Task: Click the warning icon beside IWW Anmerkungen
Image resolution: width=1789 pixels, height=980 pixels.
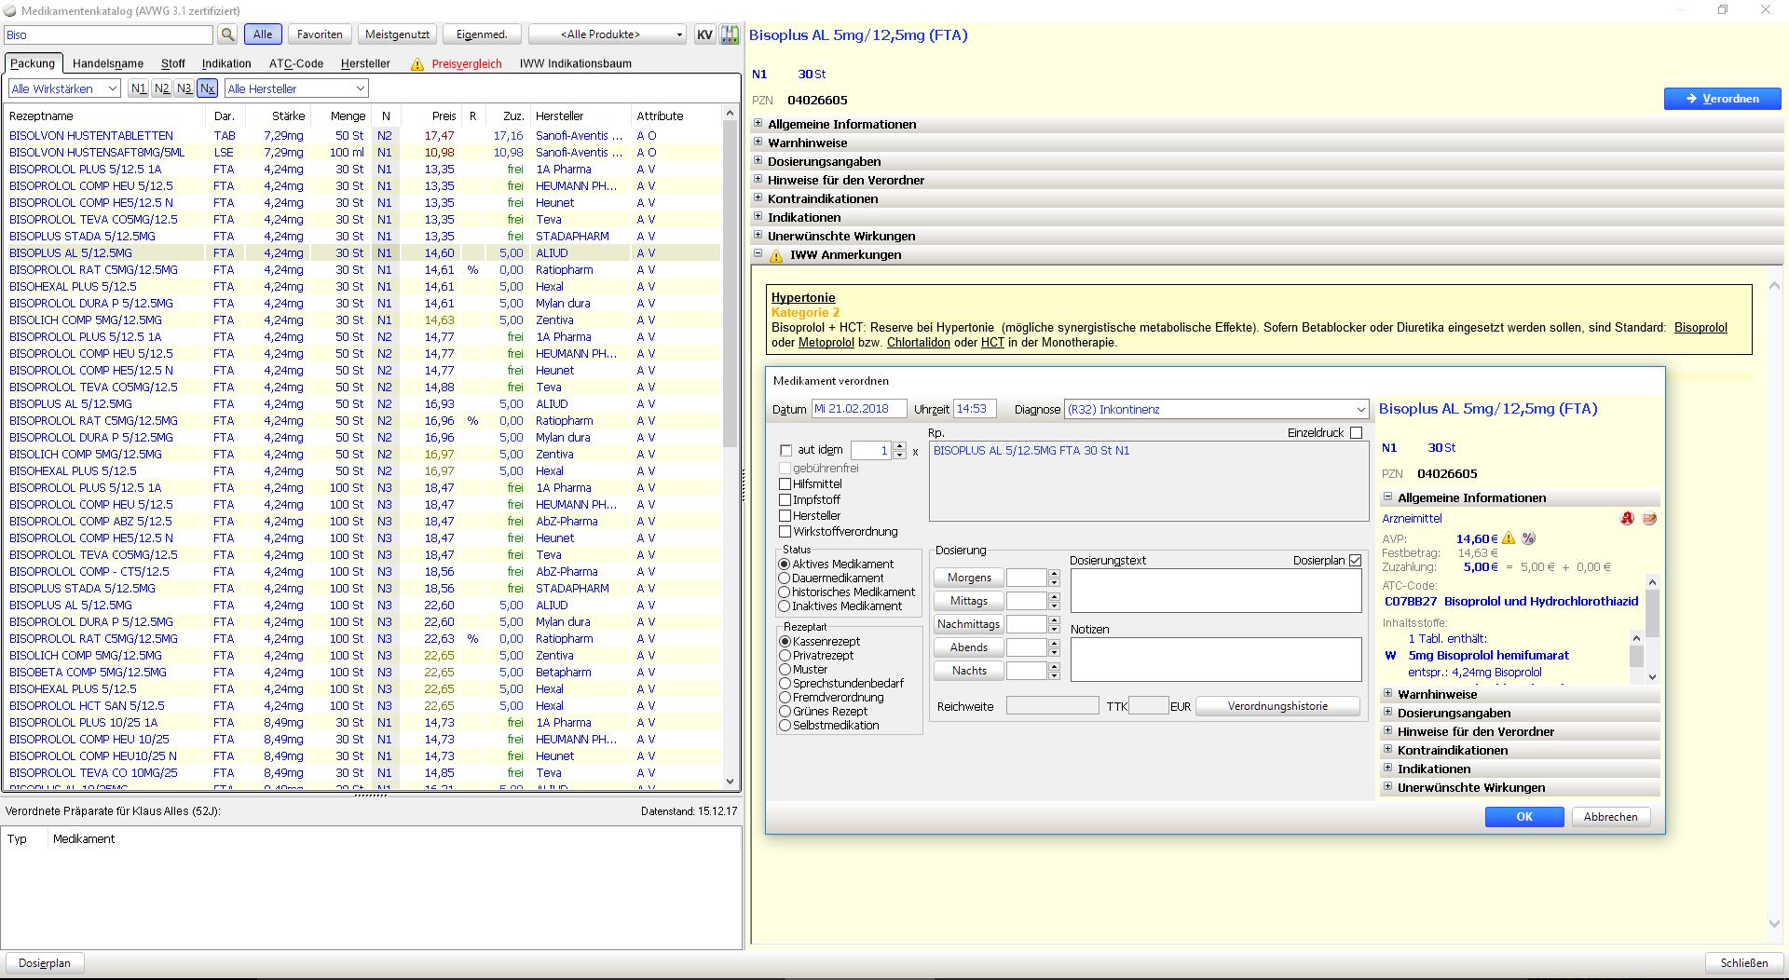Action: click(776, 255)
